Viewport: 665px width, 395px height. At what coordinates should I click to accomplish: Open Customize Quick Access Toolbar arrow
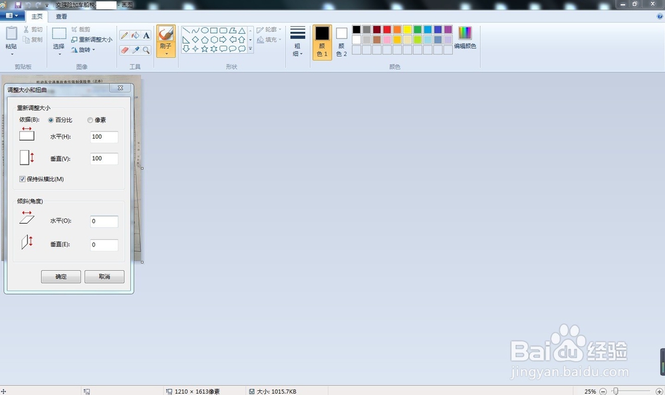[x=47, y=5]
